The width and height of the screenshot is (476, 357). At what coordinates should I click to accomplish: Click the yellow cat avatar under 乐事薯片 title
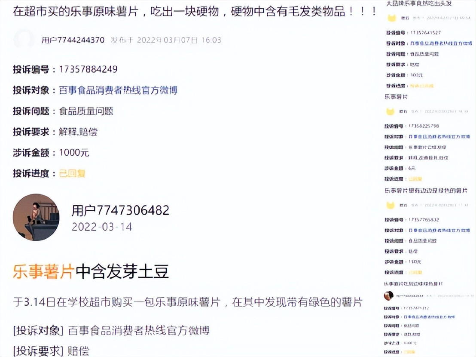click(390, 111)
